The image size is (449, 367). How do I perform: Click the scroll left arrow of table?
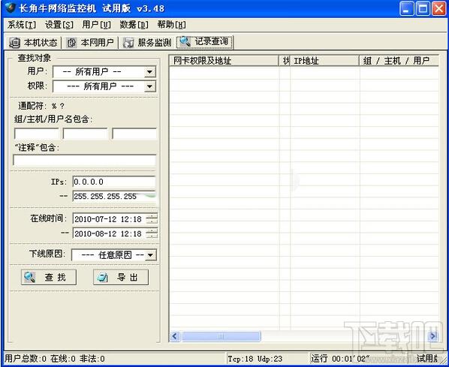point(175,336)
